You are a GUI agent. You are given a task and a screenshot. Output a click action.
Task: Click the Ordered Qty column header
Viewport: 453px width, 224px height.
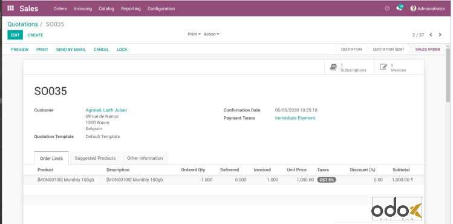tap(193, 170)
